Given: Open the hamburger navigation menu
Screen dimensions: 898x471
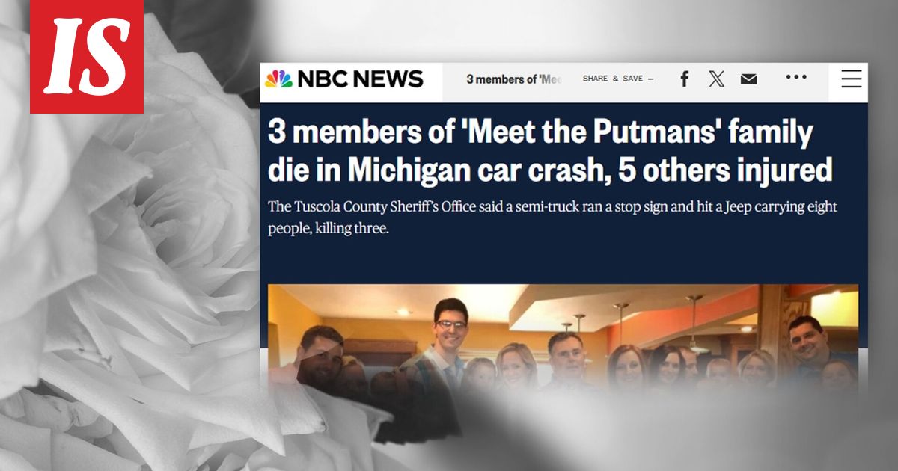Looking at the screenshot, I should pyautogui.click(x=852, y=78).
